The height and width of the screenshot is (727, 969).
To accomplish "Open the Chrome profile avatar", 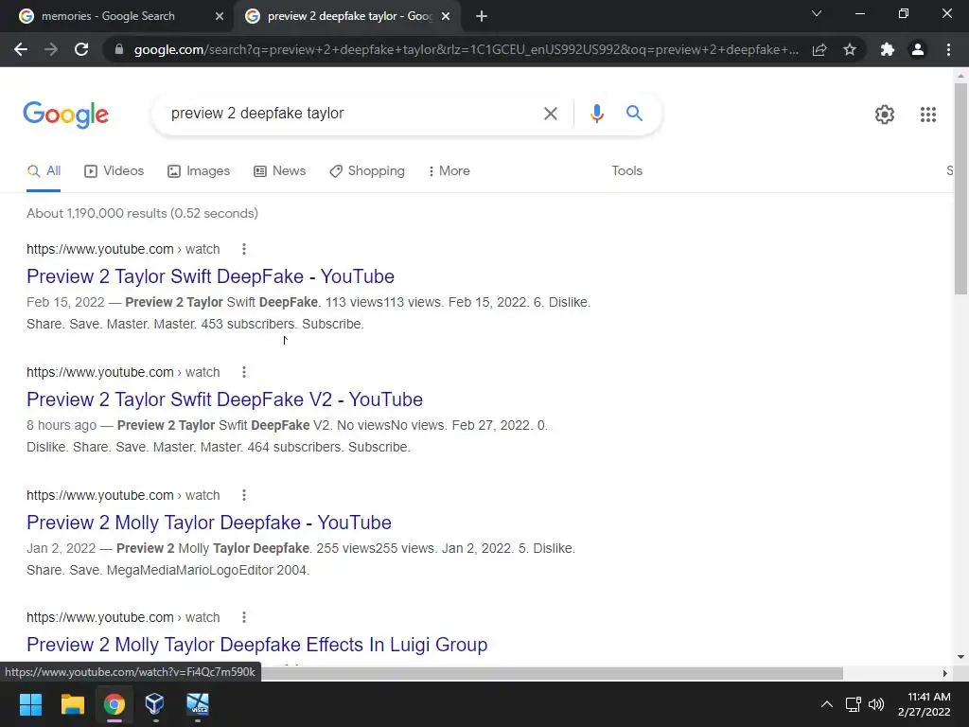I will click(x=918, y=49).
